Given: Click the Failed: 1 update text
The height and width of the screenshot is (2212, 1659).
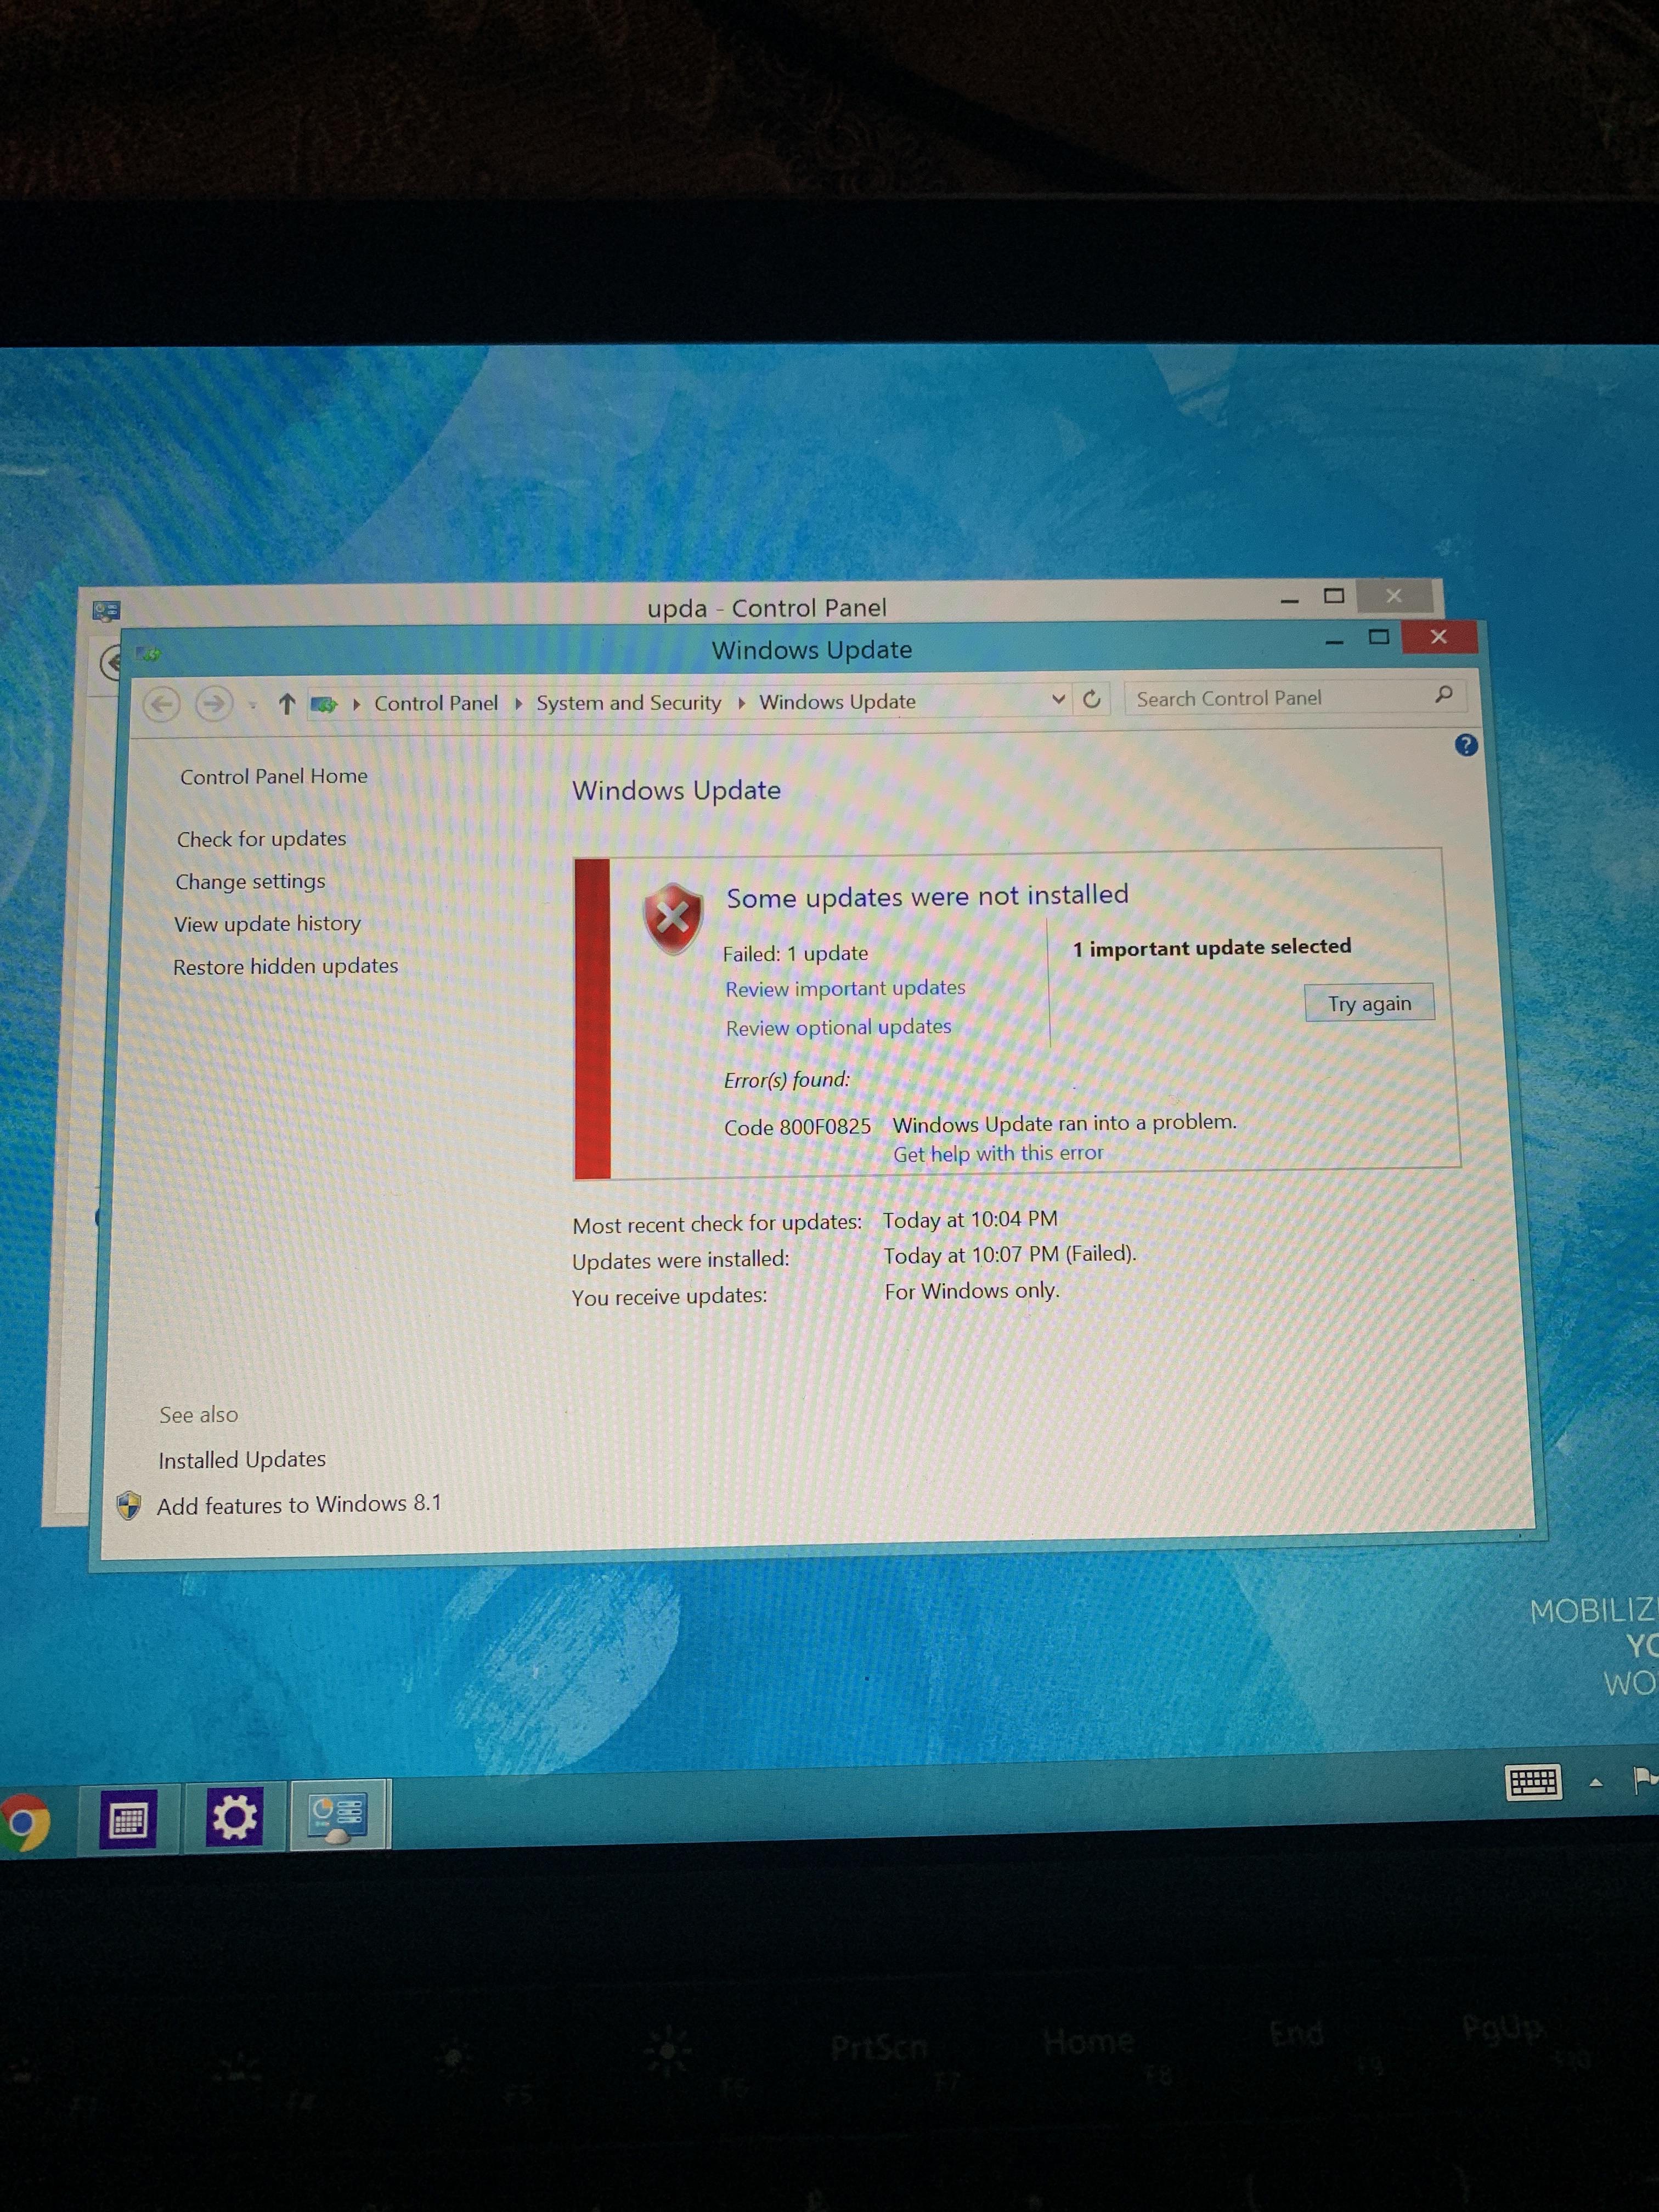Looking at the screenshot, I should tap(795, 953).
